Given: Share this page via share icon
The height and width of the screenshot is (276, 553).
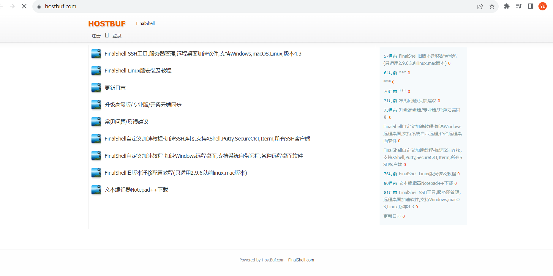Looking at the screenshot, I should click(x=480, y=6).
